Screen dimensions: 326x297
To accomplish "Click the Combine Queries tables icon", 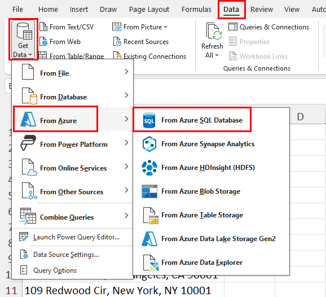I will 28,216.
